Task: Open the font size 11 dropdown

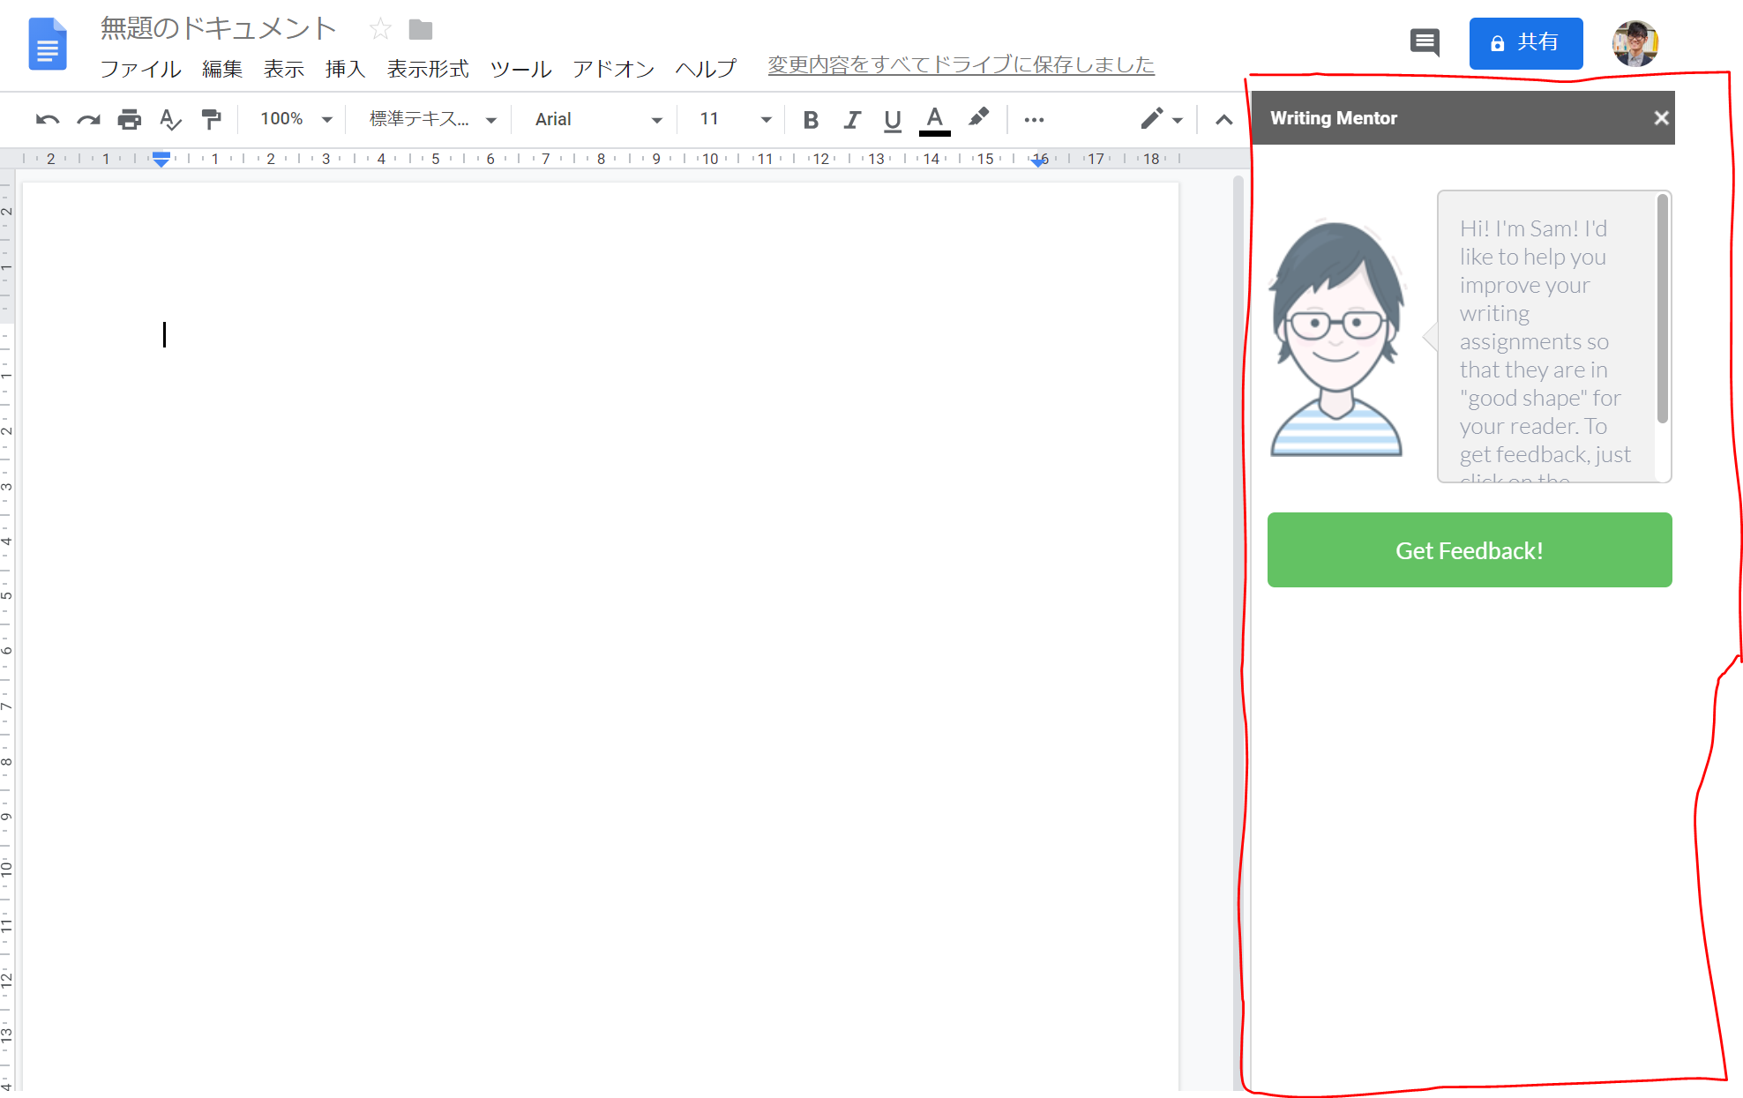Action: (735, 119)
